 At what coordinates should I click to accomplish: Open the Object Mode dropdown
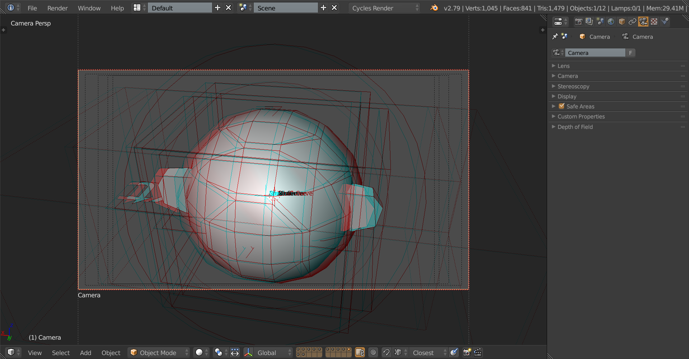point(159,353)
